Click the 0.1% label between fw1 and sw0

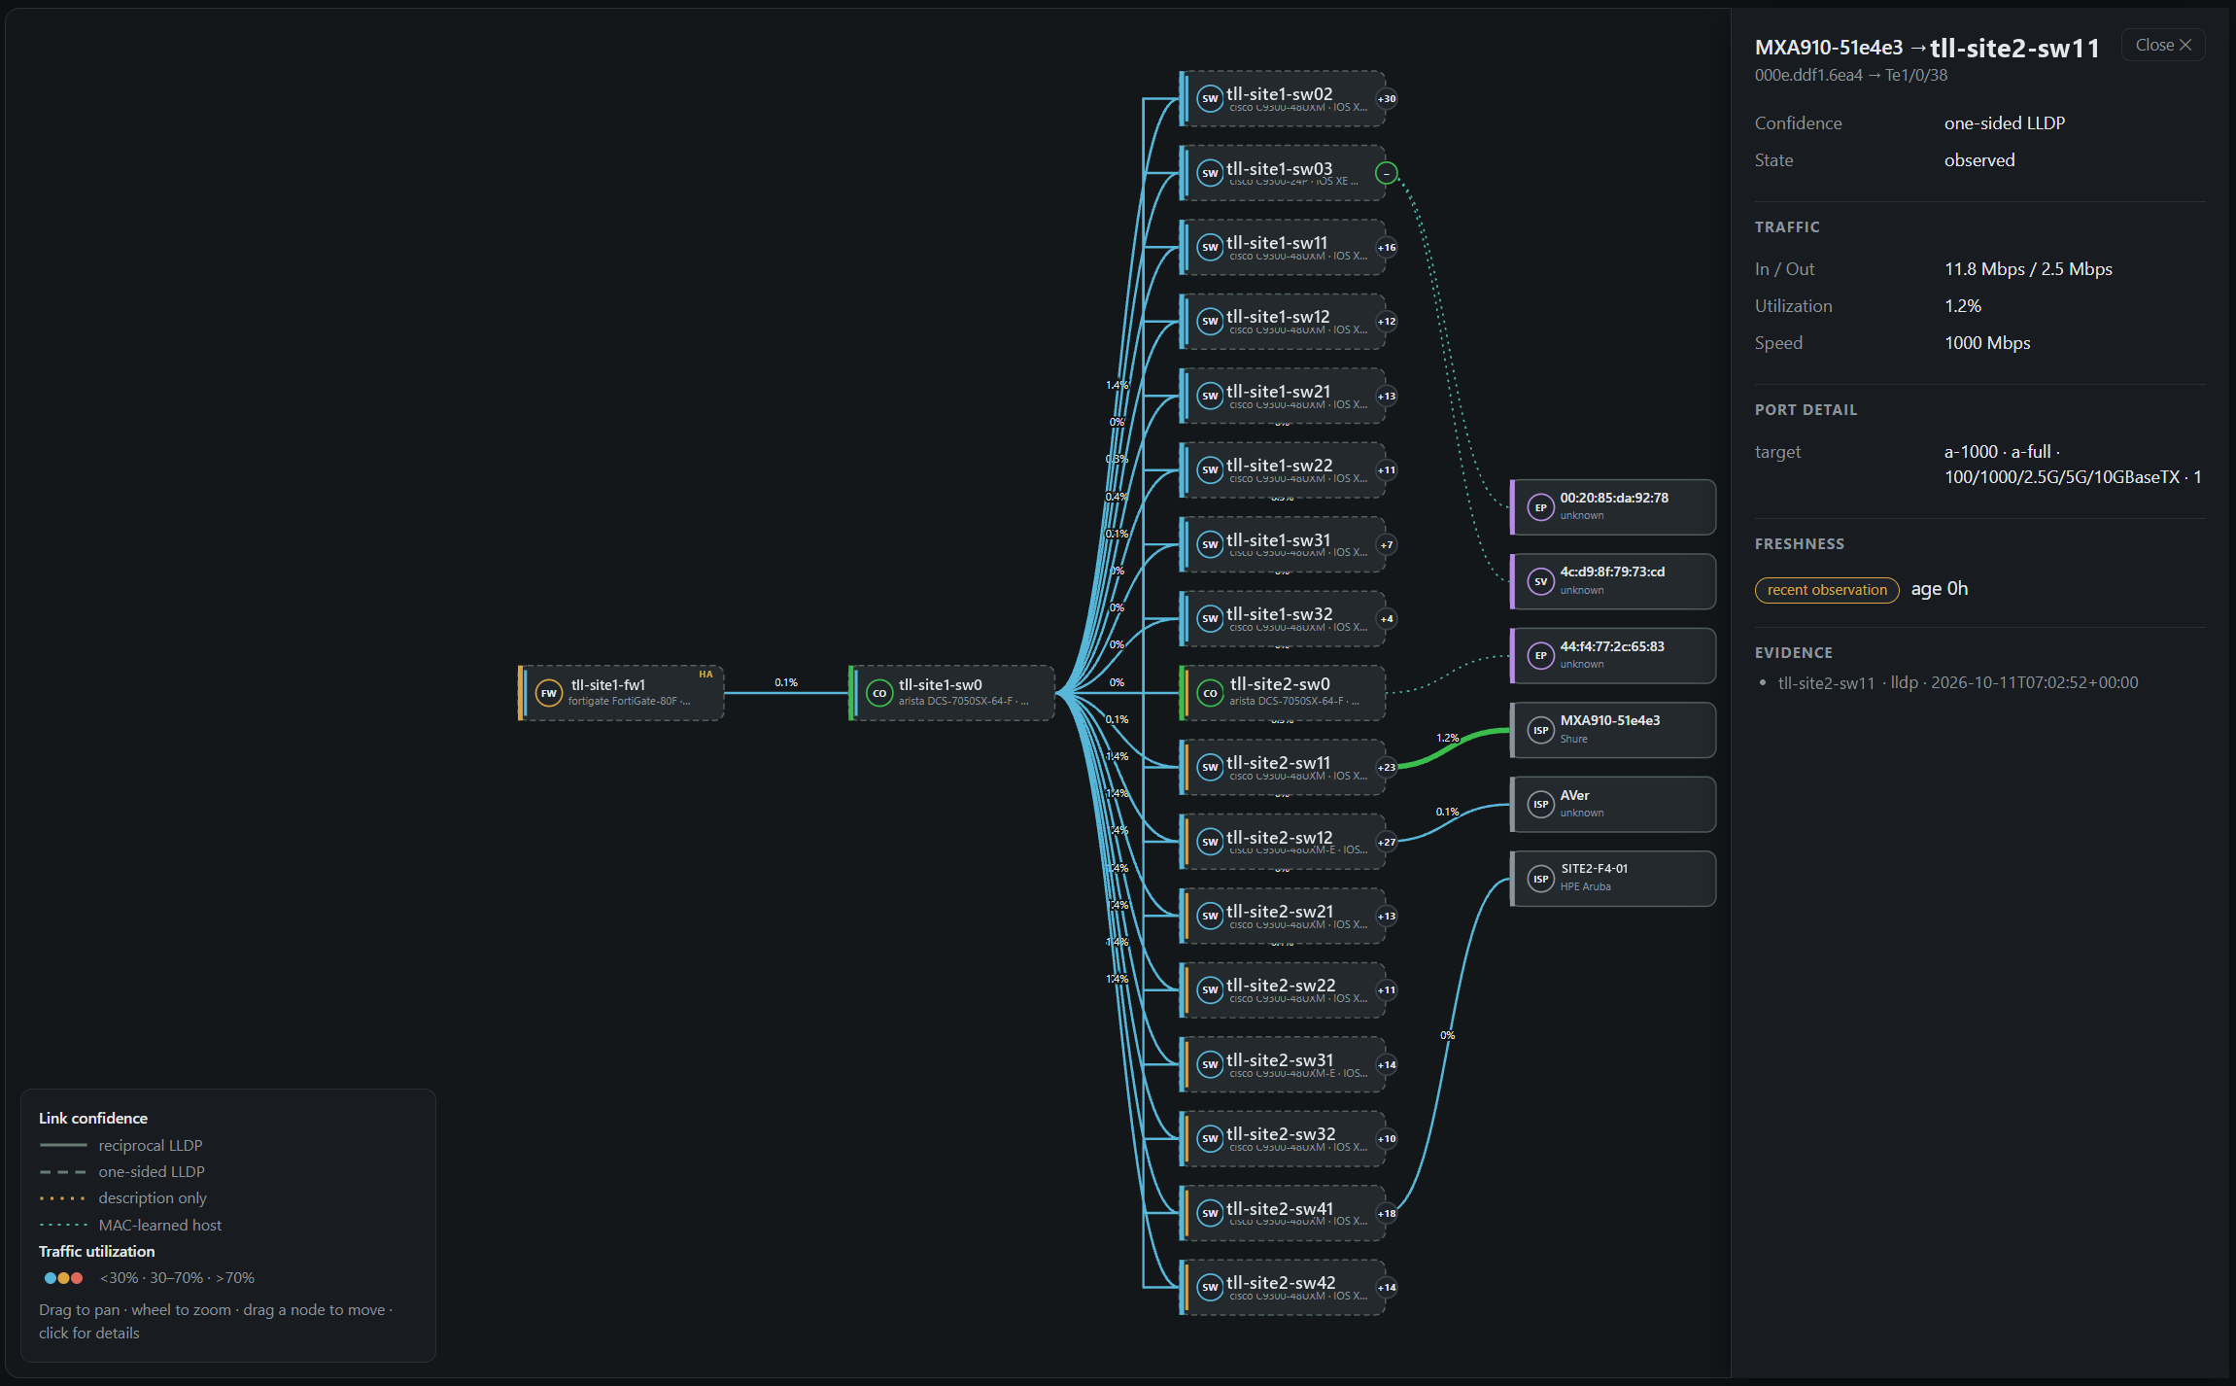click(786, 682)
